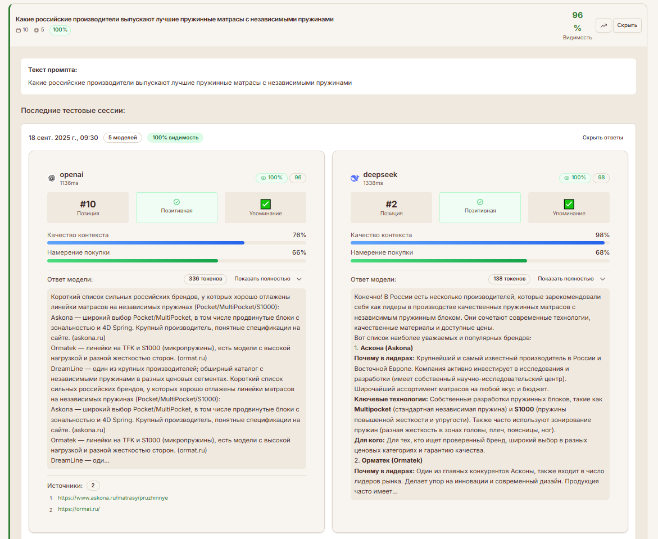This screenshot has width=658, height=539.
Task: Collapse the prompt panel with "Скрыть" button
Action: 627,25
